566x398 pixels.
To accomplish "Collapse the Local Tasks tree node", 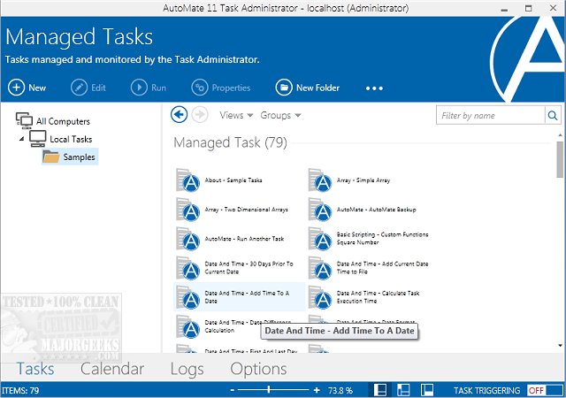I will [x=21, y=139].
